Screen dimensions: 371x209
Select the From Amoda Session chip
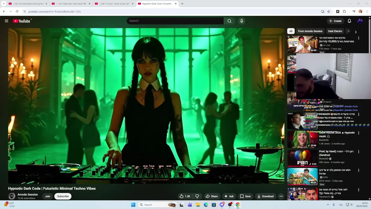tap(310, 31)
